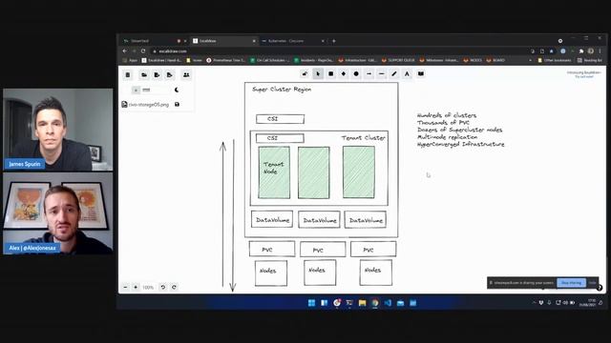
Task: Select the Diamond shape tool
Action: [x=344, y=74]
